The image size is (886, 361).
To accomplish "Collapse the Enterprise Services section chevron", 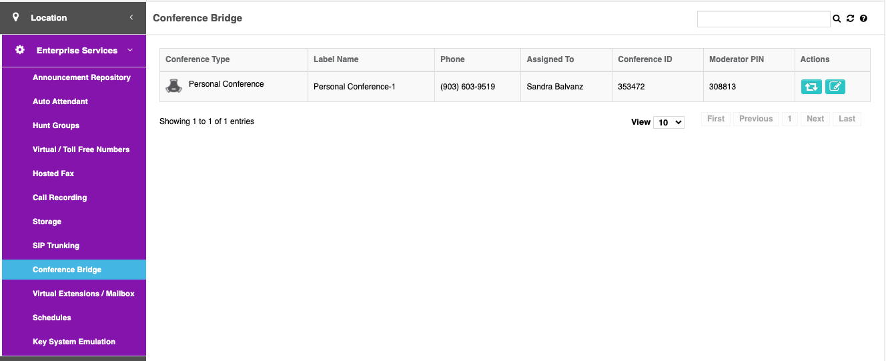I will coord(129,50).
